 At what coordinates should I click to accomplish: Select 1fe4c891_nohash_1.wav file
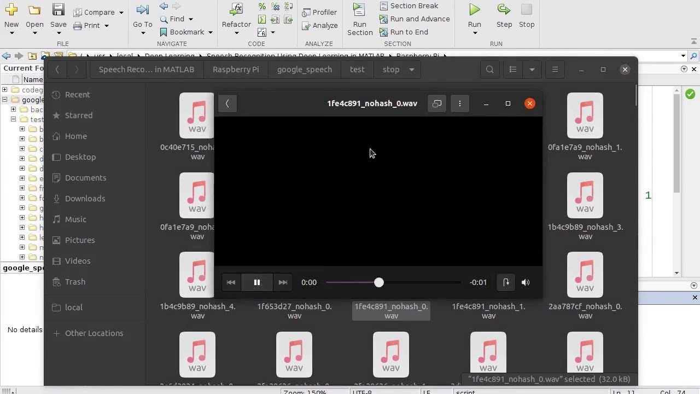click(488, 311)
